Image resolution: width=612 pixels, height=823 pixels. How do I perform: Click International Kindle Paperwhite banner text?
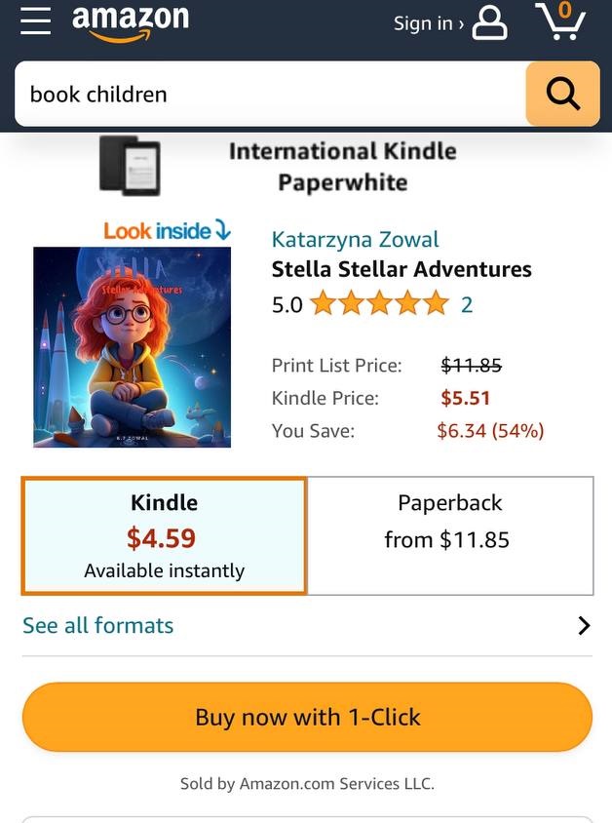pos(342,167)
